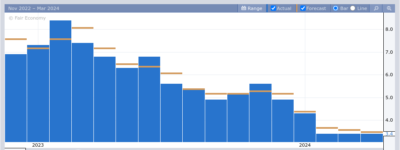Viewport: 400px width, 150px height.
Task: Click the 3.4 current value label
Action: pyautogui.click(x=389, y=134)
